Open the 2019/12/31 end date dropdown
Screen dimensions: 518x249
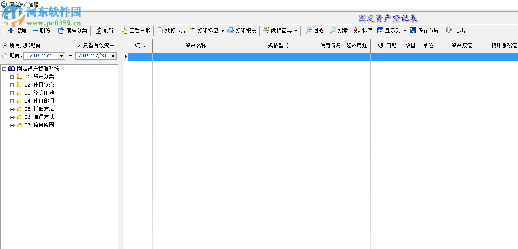click(x=113, y=56)
